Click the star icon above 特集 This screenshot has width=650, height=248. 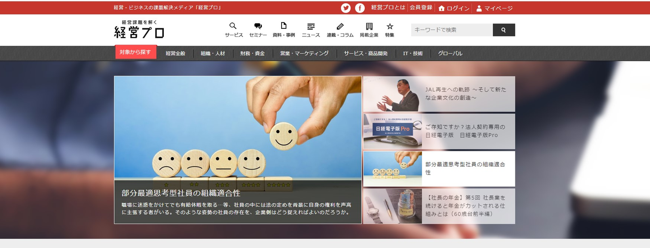[x=390, y=26]
